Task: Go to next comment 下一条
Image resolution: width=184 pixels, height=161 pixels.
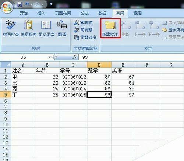Action: [154, 29]
